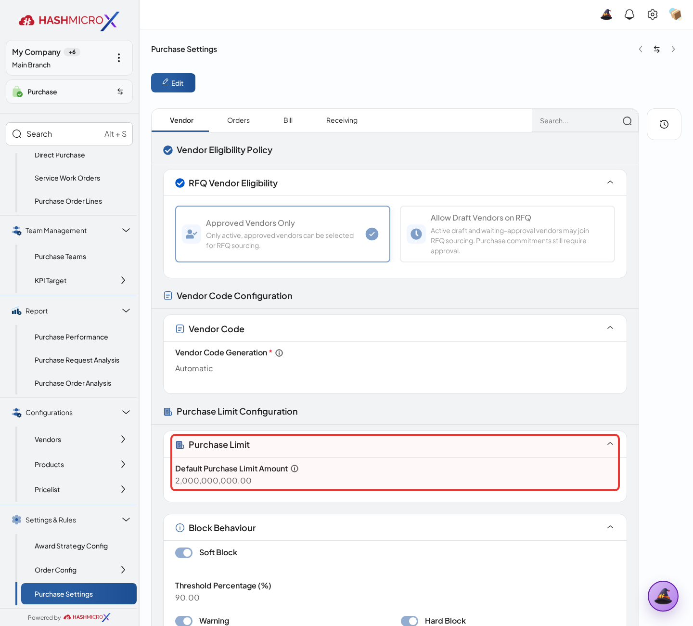Viewport: 693px width, 626px height.
Task: Collapse the Block Behaviour section
Action: [610, 527]
